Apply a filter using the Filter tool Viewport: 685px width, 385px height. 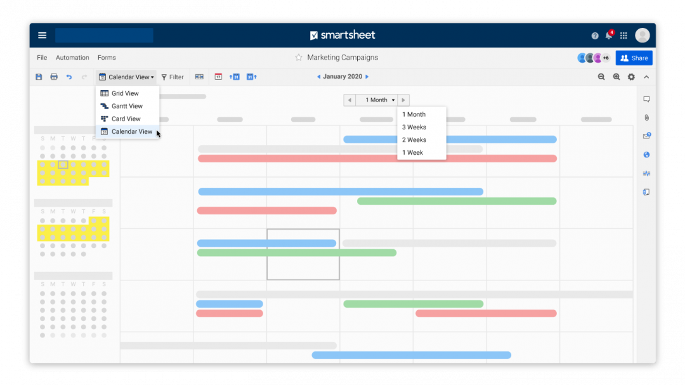tap(173, 76)
